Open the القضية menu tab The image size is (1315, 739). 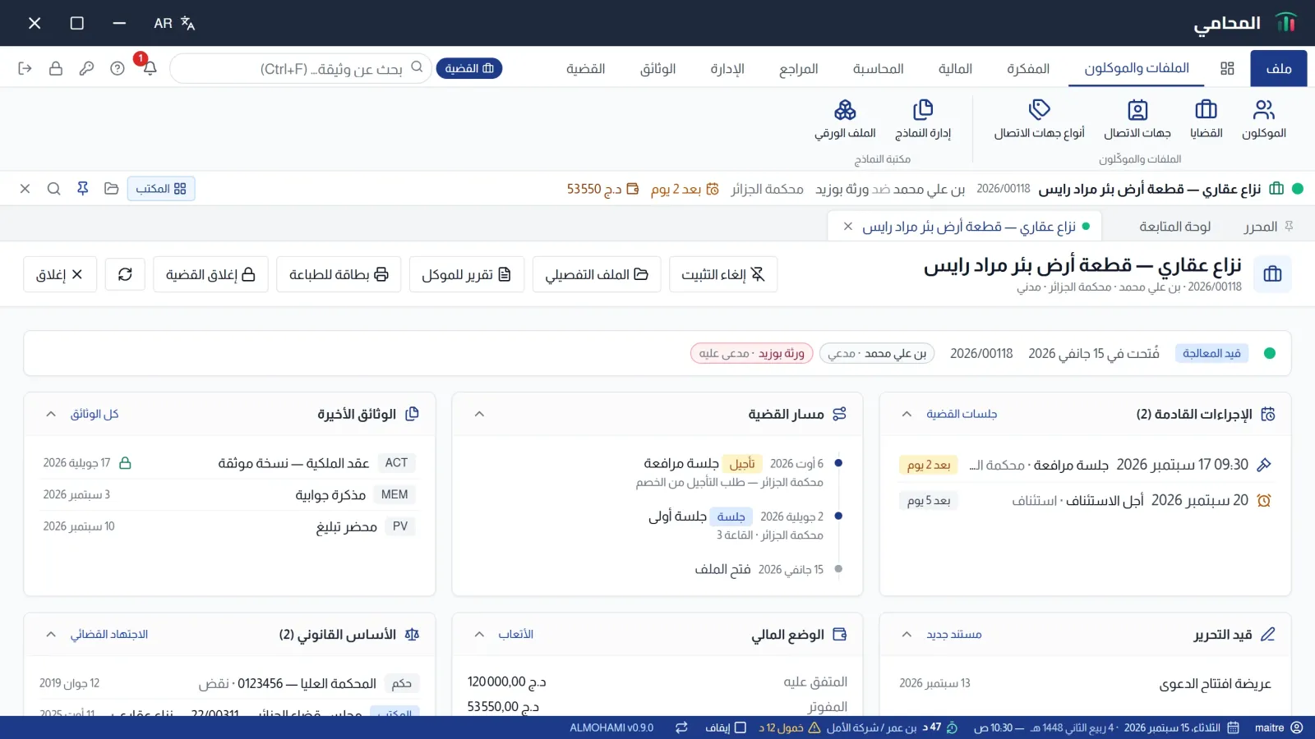(x=585, y=68)
